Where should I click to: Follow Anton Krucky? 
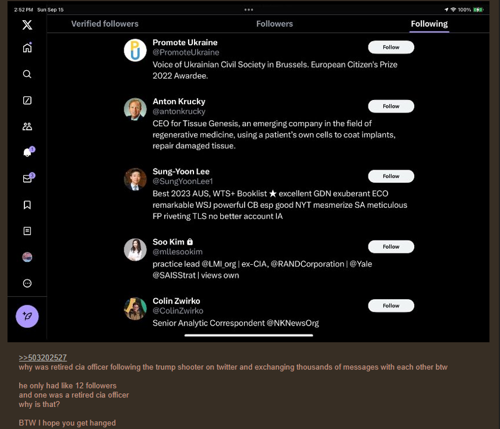[x=391, y=106]
